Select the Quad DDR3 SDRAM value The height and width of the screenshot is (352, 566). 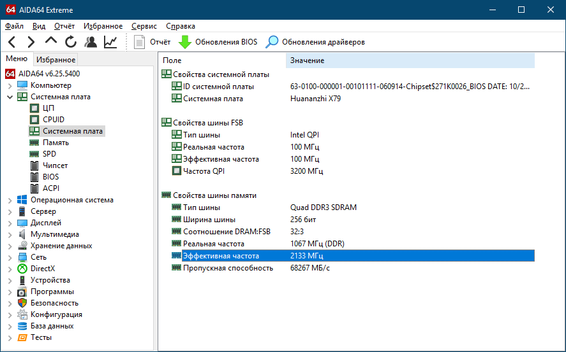(324, 208)
